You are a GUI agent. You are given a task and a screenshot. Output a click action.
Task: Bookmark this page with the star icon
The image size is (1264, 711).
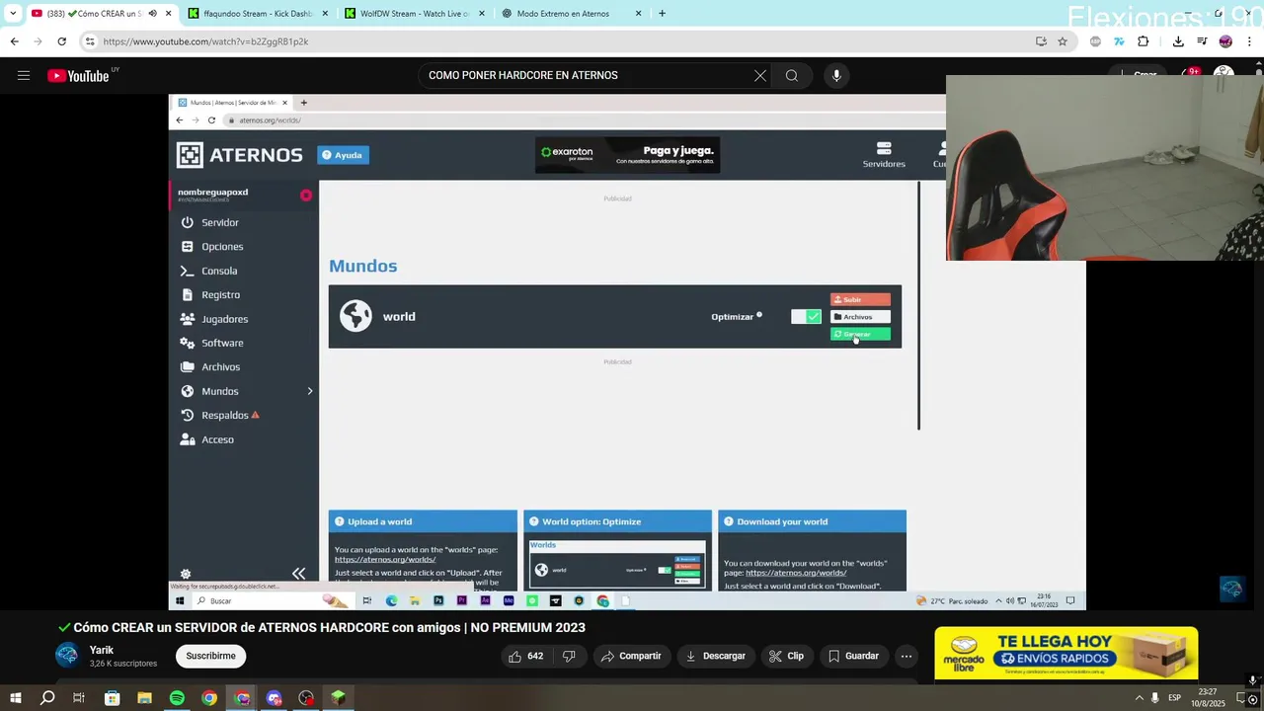click(1063, 41)
